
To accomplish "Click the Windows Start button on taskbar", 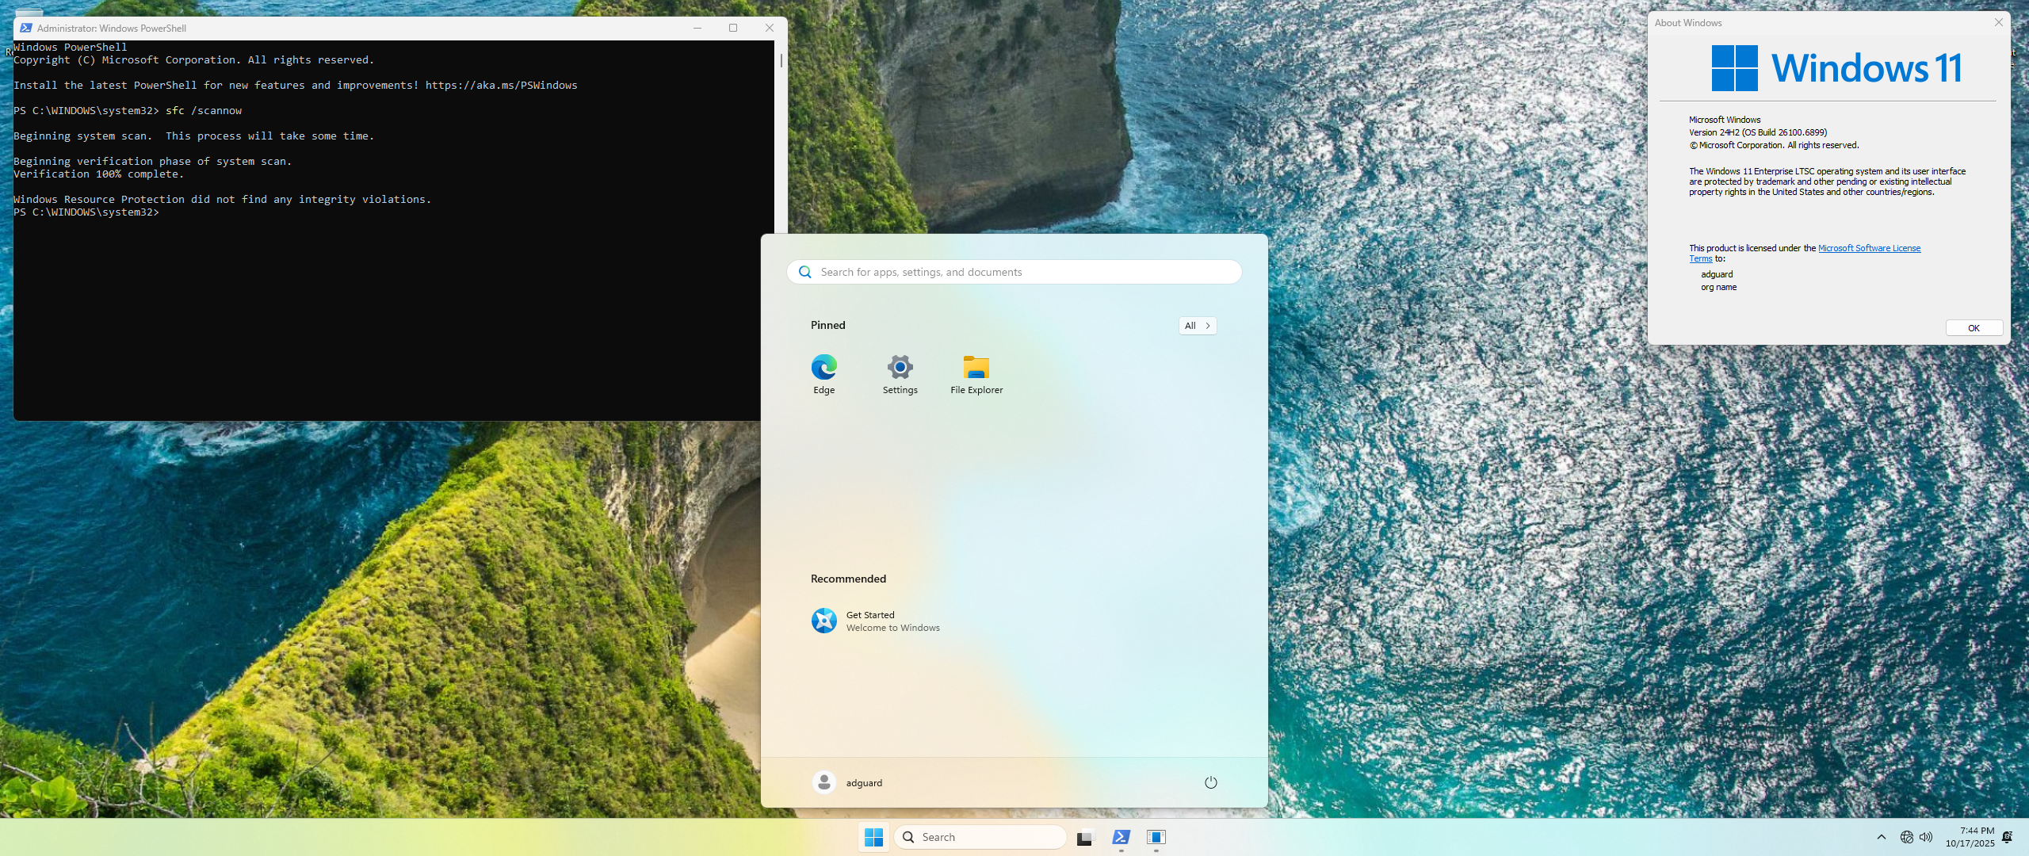I will (873, 837).
